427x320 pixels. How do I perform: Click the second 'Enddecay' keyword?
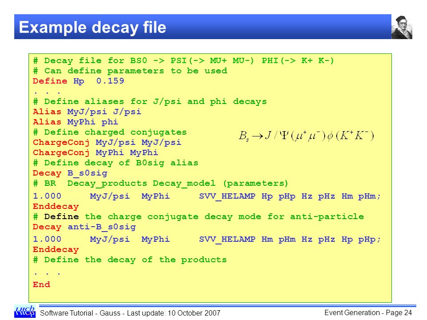(56, 249)
